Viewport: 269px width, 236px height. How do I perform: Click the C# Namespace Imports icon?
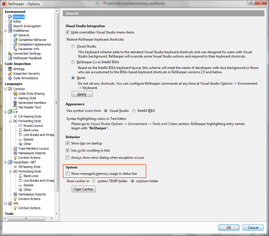(15, 153)
